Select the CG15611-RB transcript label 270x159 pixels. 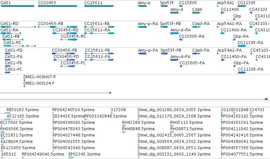(97, 24)
